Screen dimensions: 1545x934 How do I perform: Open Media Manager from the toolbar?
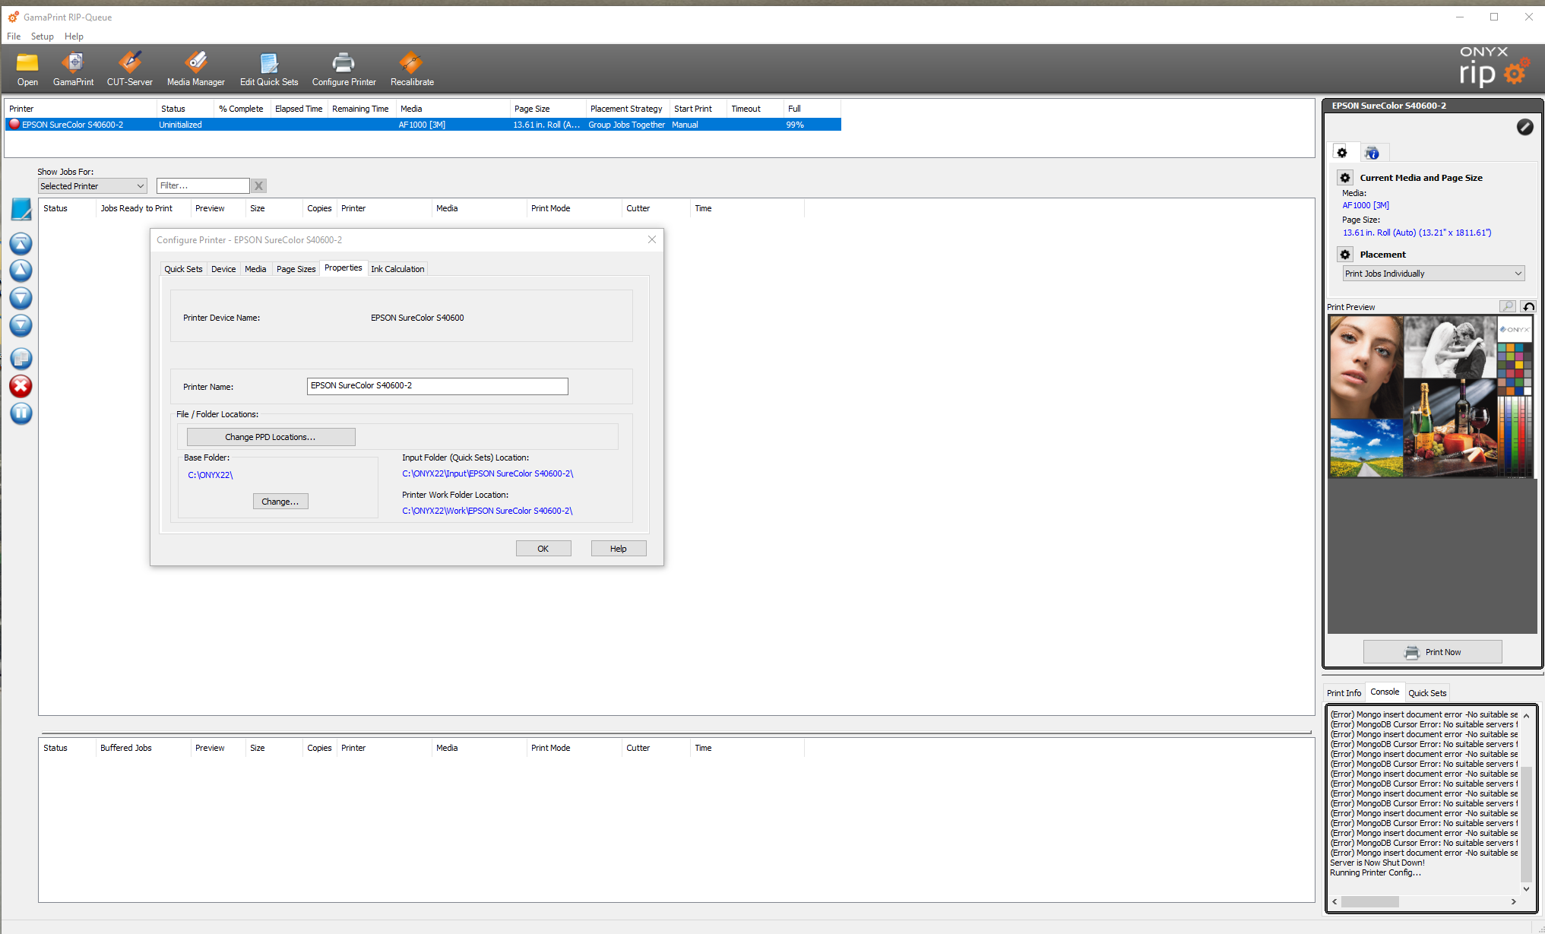(x=195, y=68)
